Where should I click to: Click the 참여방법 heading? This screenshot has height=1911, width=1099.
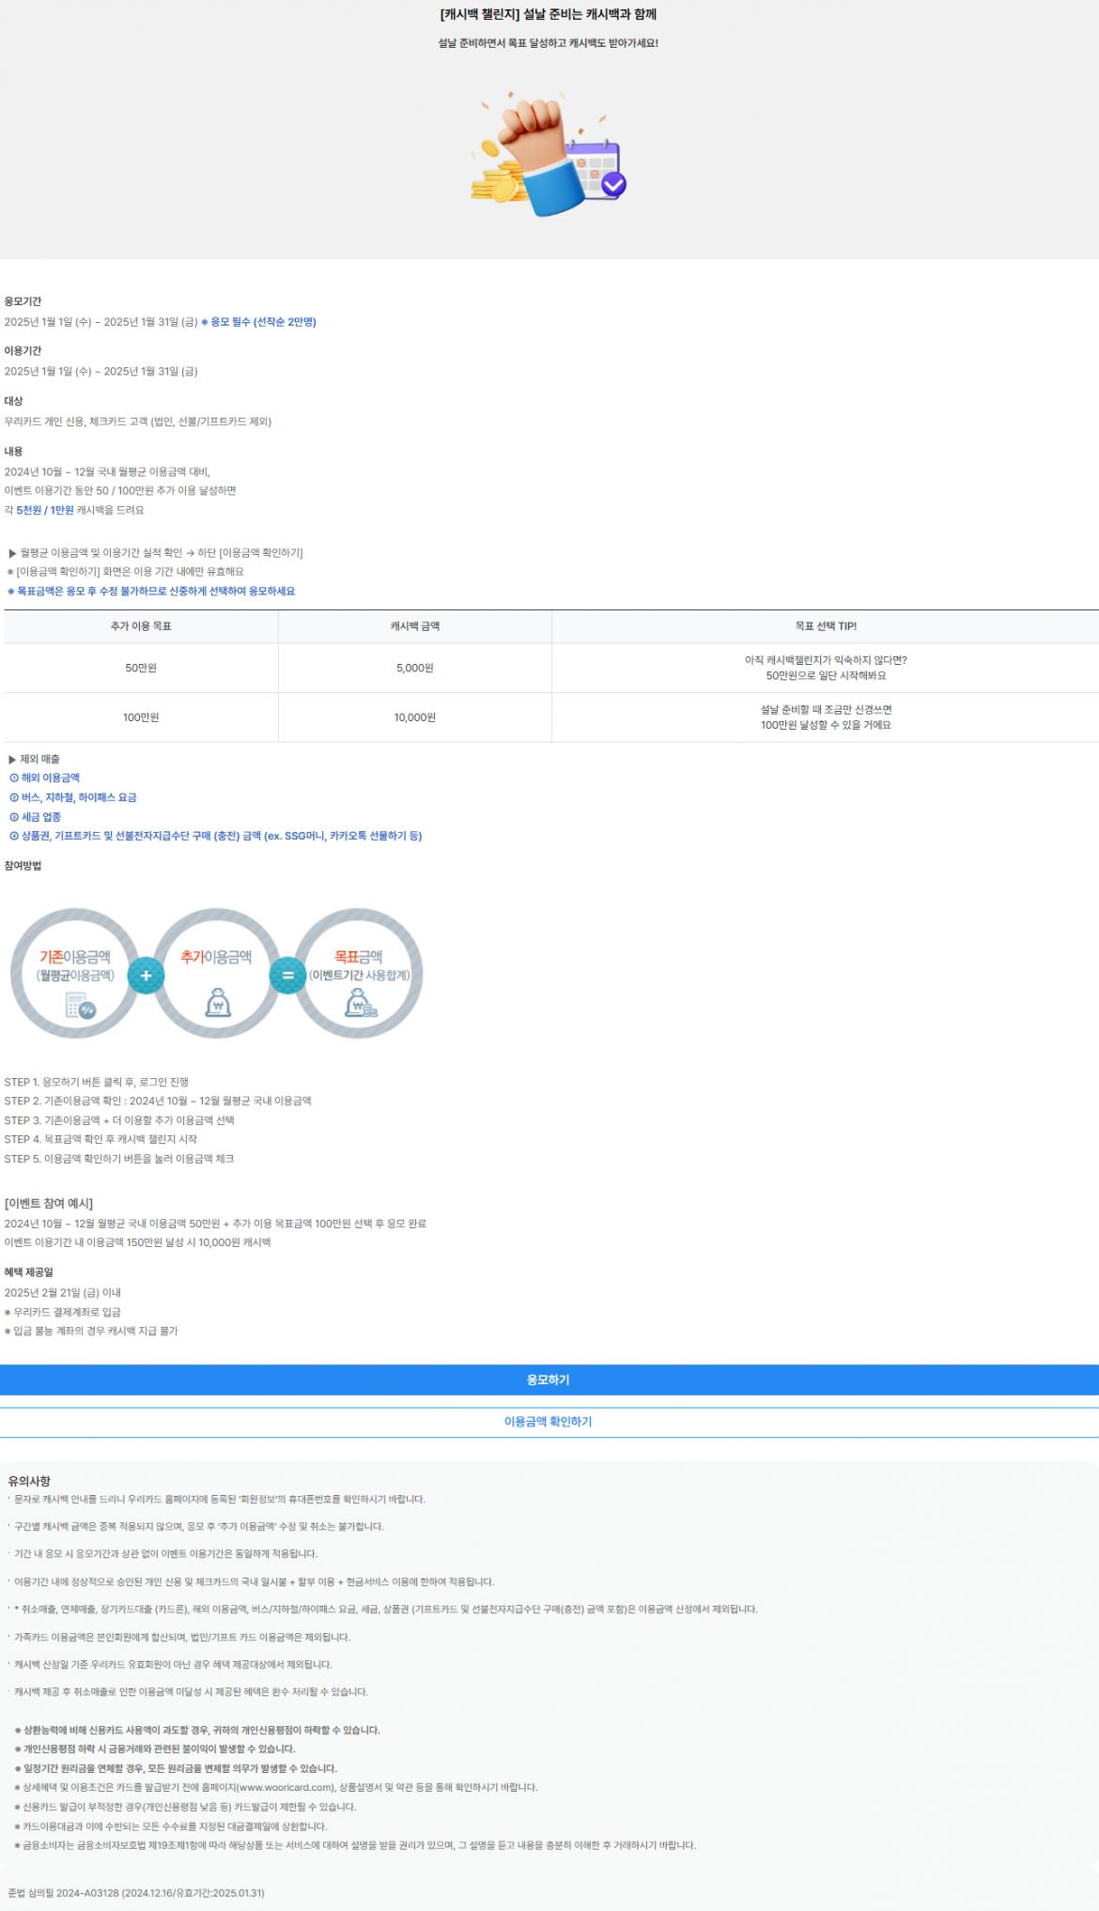(x=23, y=865)
